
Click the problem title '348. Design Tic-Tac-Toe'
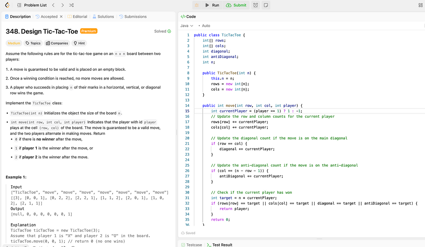[42, 31]
